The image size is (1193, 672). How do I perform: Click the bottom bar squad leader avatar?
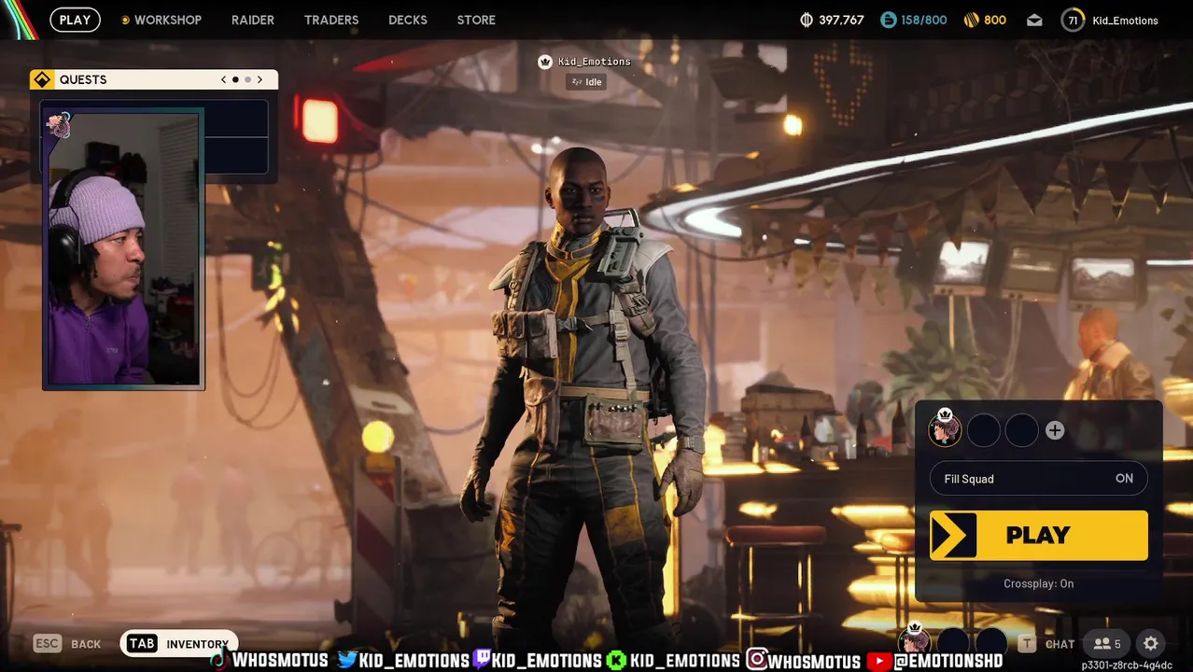915,640
